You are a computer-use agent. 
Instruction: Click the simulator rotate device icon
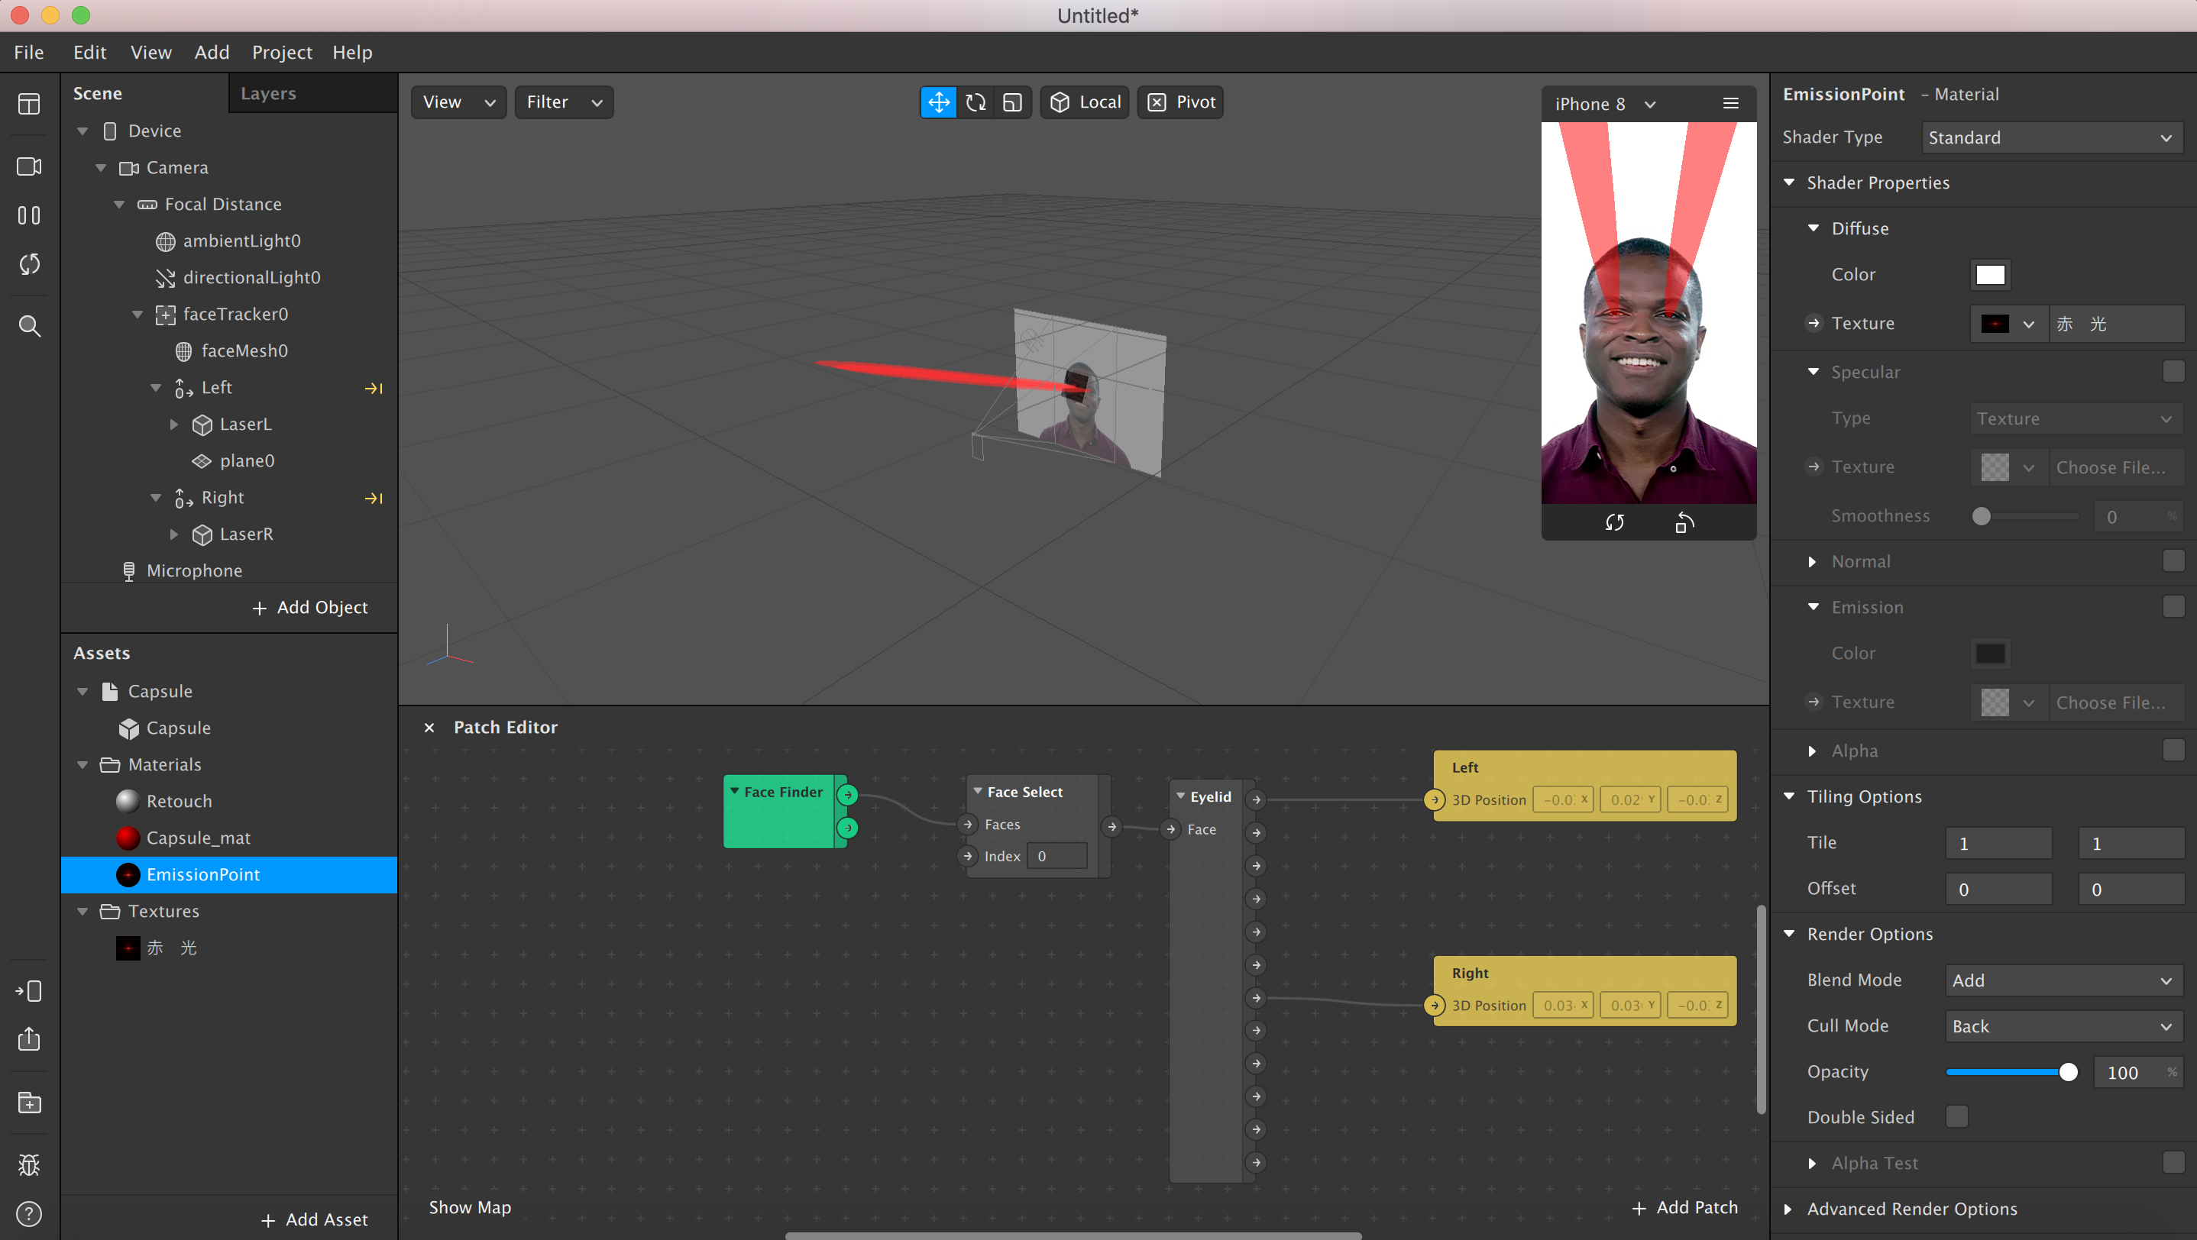pos(1684,522)
